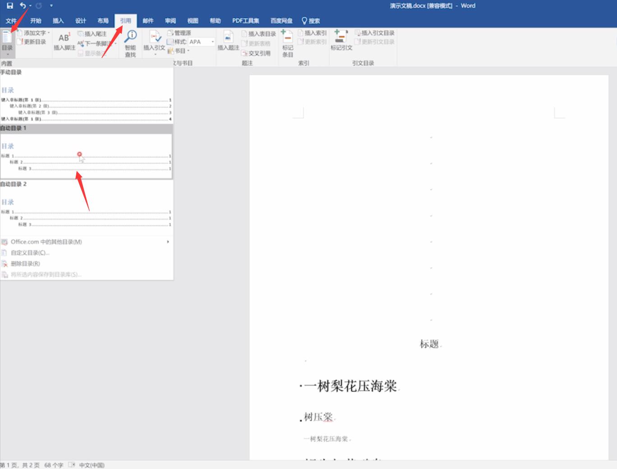The image size is (617, 469).
Task: Switch to the 邮件 ribbon tab
Action: click(x=148, y=21)
